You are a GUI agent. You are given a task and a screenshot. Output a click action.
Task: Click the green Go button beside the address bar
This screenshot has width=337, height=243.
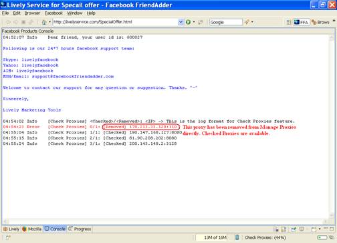point(188,22)
